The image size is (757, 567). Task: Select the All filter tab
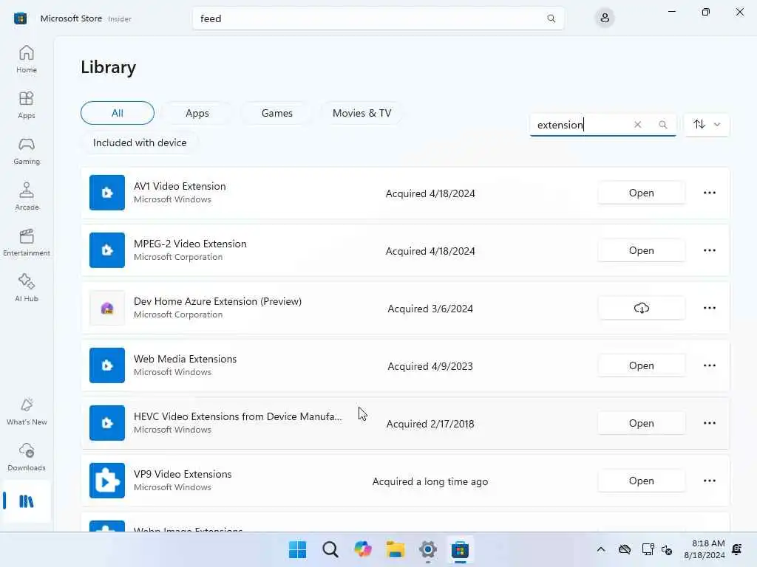(x=118, y=113)
